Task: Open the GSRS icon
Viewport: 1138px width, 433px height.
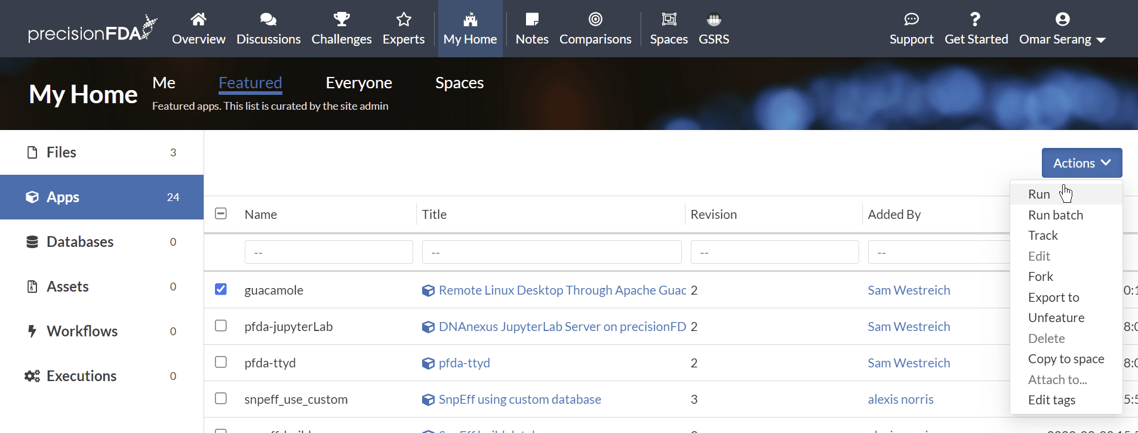Action: click(x=713, y=20)
